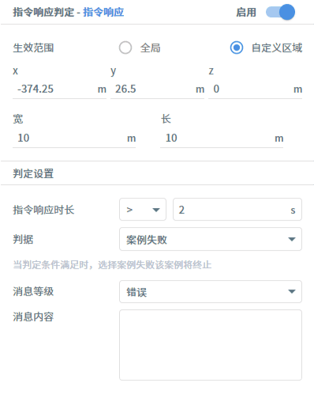The width and height of the screenshot is (314, 394).
Task: Click the caret icon beside the > operator
Action: click(x=156, y=210)
